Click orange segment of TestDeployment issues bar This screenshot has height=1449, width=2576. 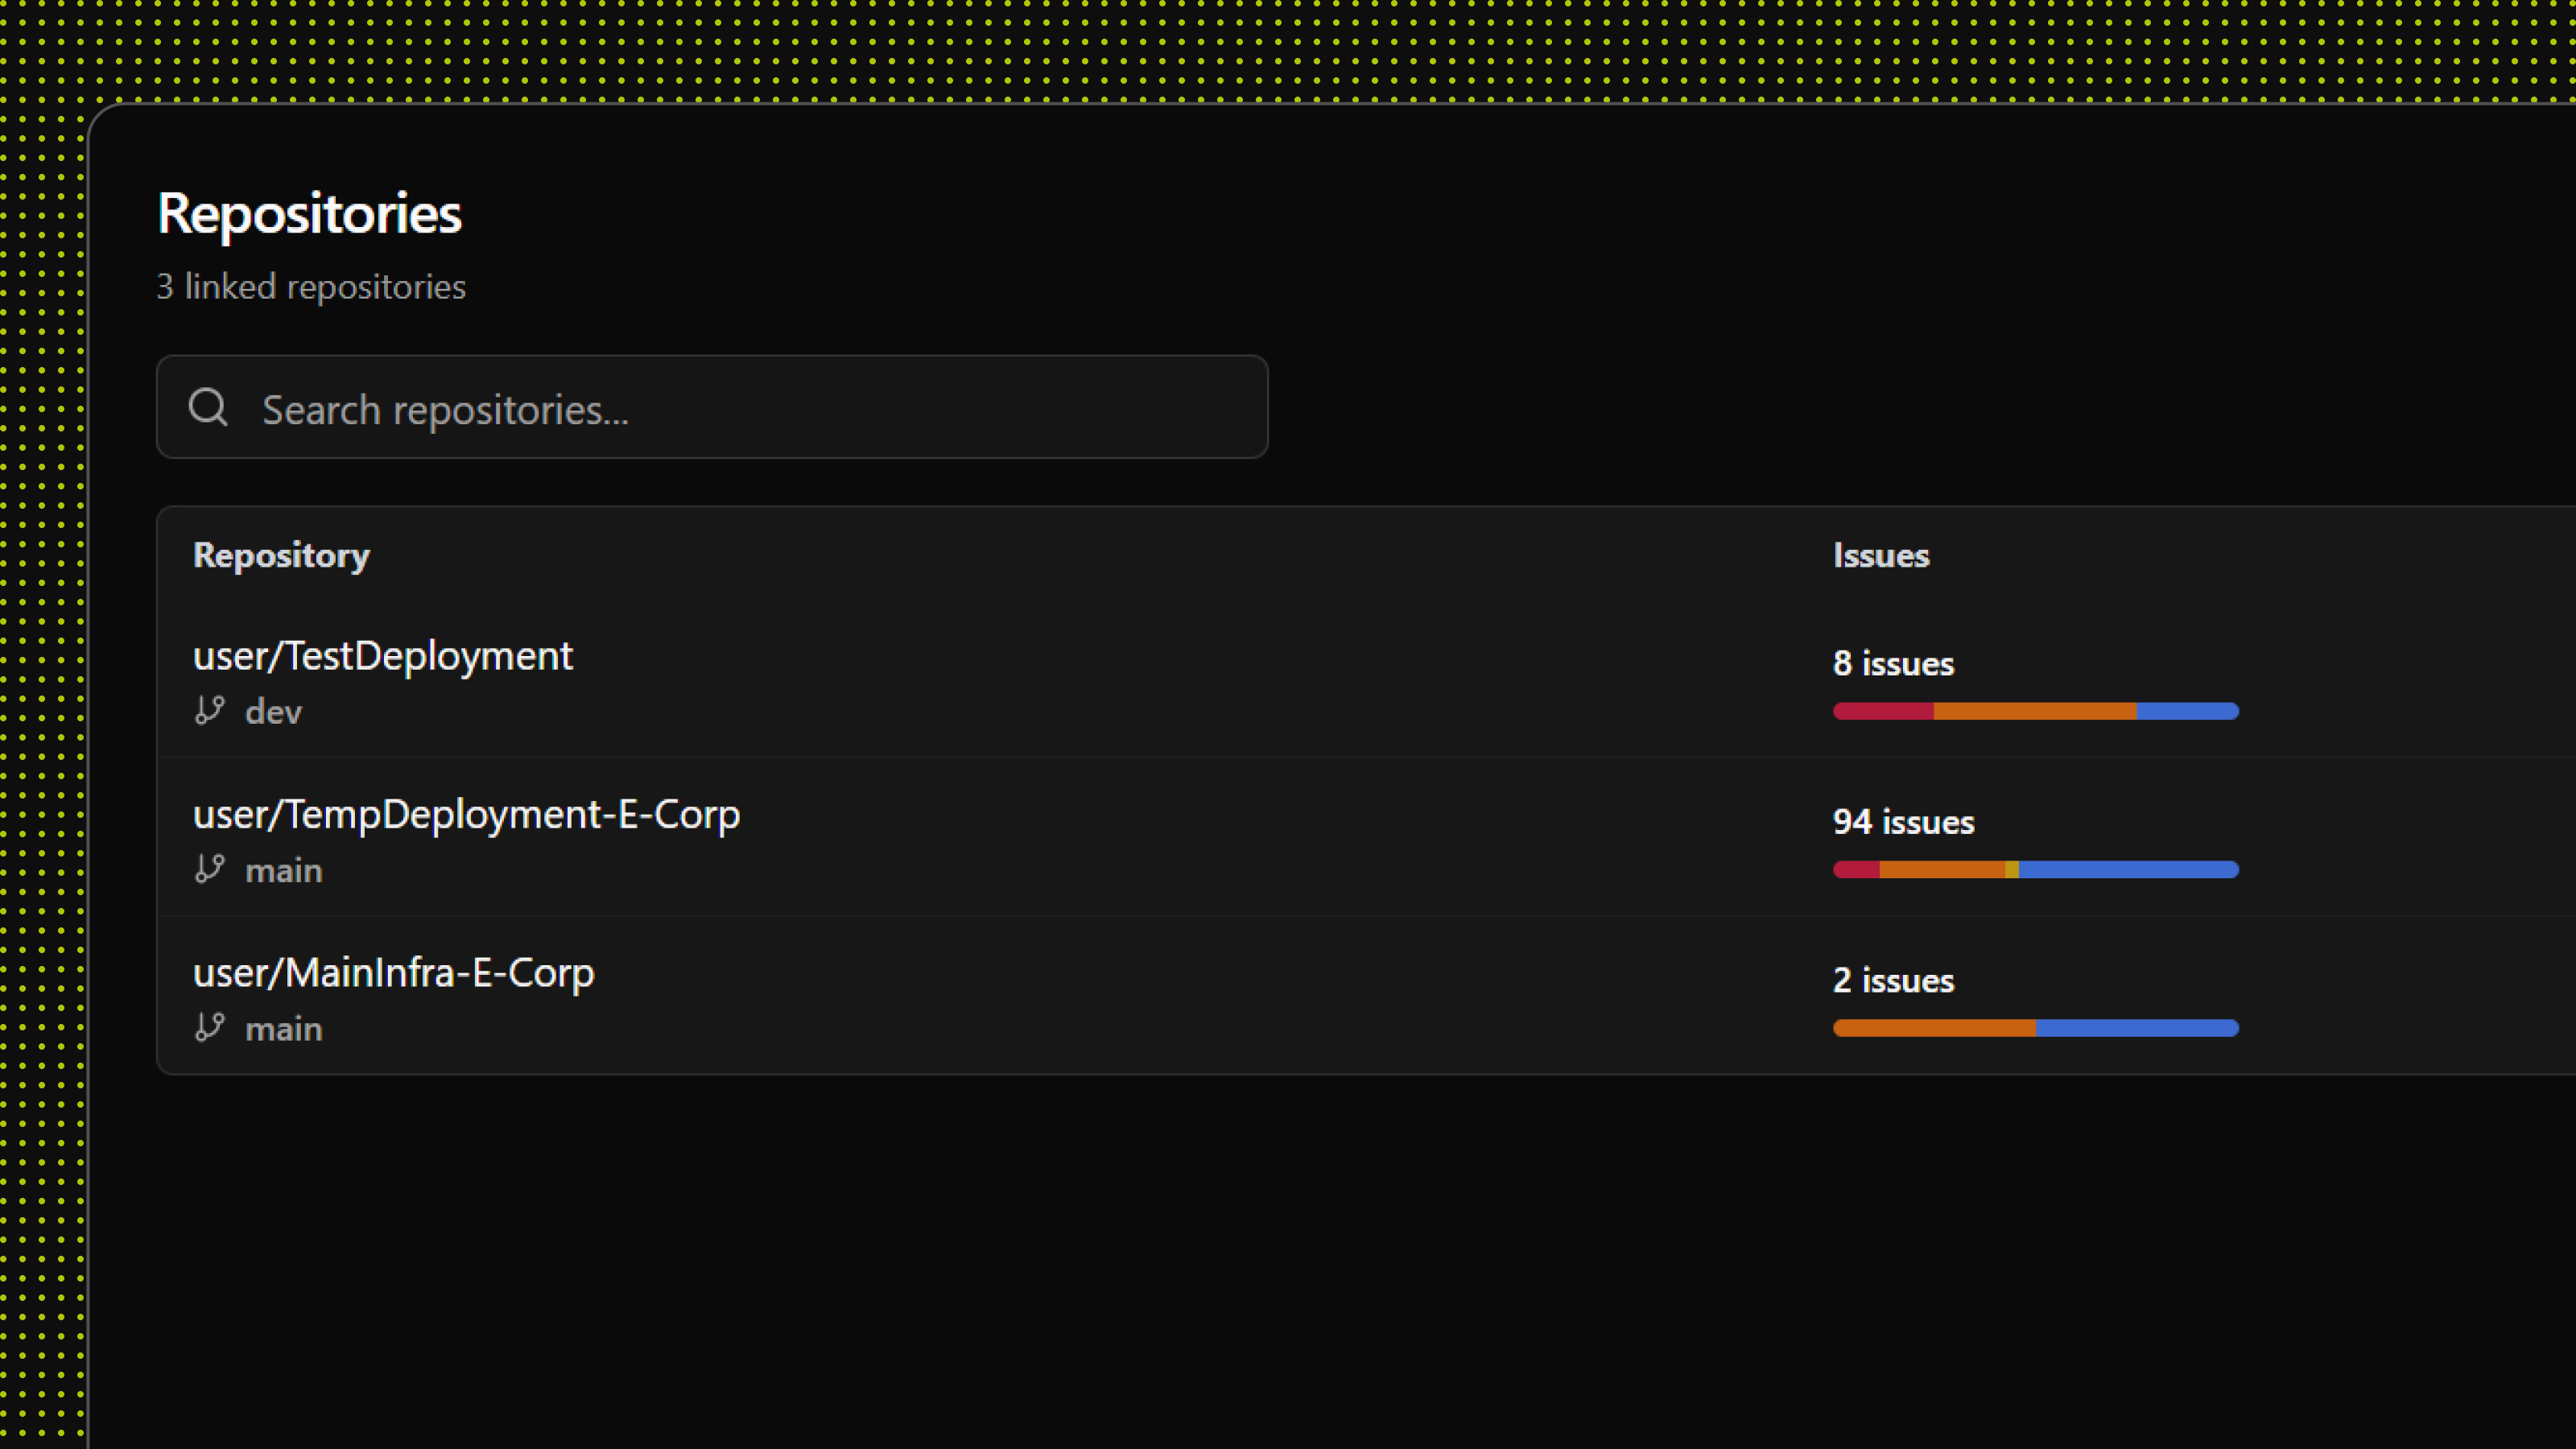(2034, 711)
